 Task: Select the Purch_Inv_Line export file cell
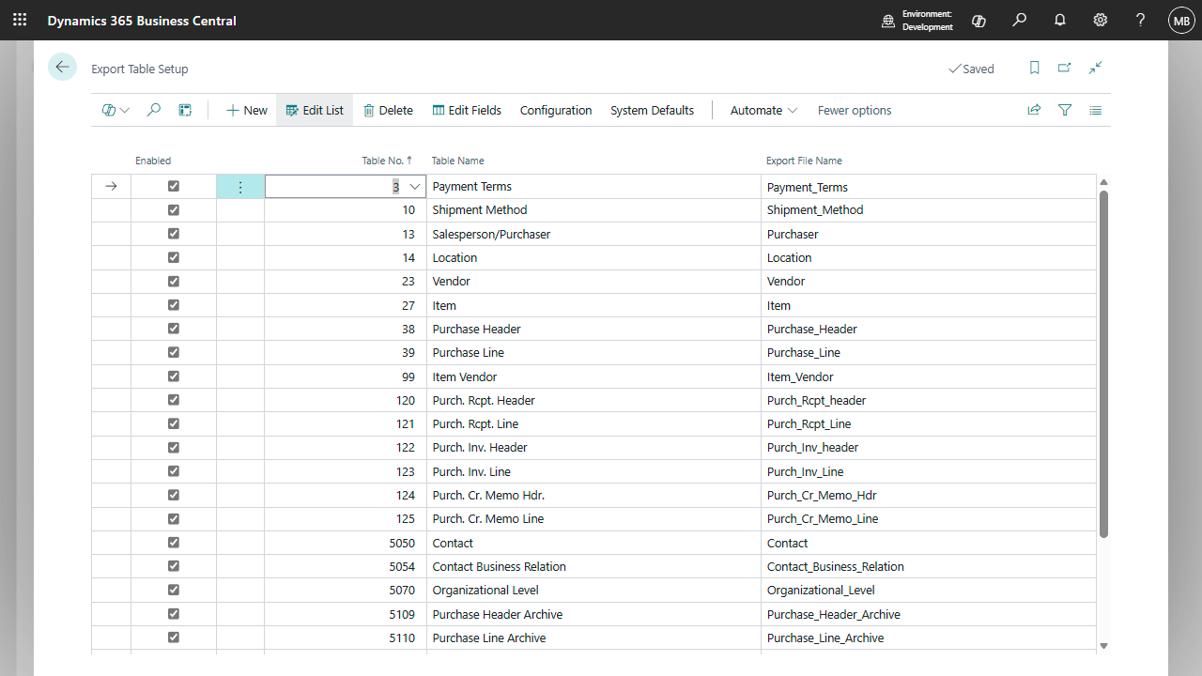929,471
